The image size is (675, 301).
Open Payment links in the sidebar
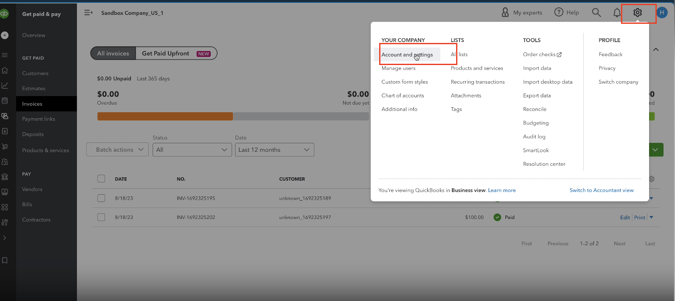[x=39, y=119]
